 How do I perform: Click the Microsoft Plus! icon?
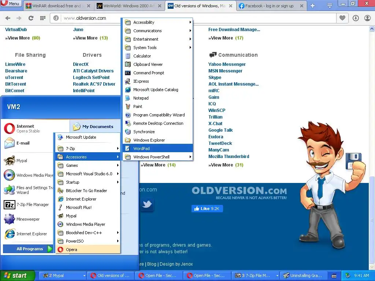(60, 207)
